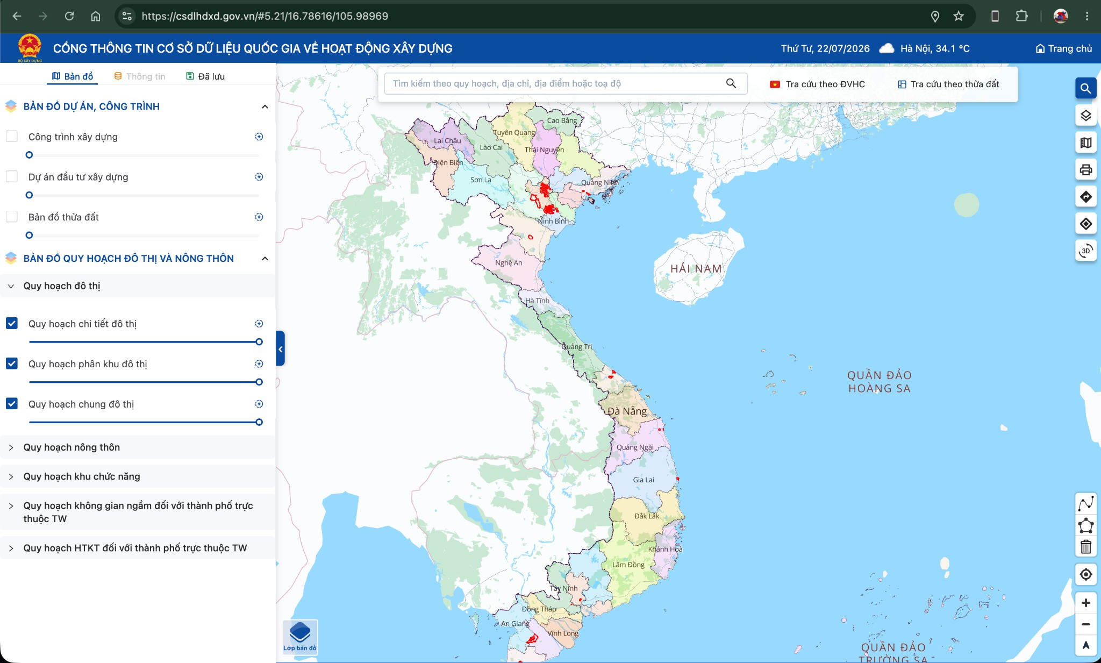Select the draw line measurement tool
Screen dimensions: 1101x663
1085,504
